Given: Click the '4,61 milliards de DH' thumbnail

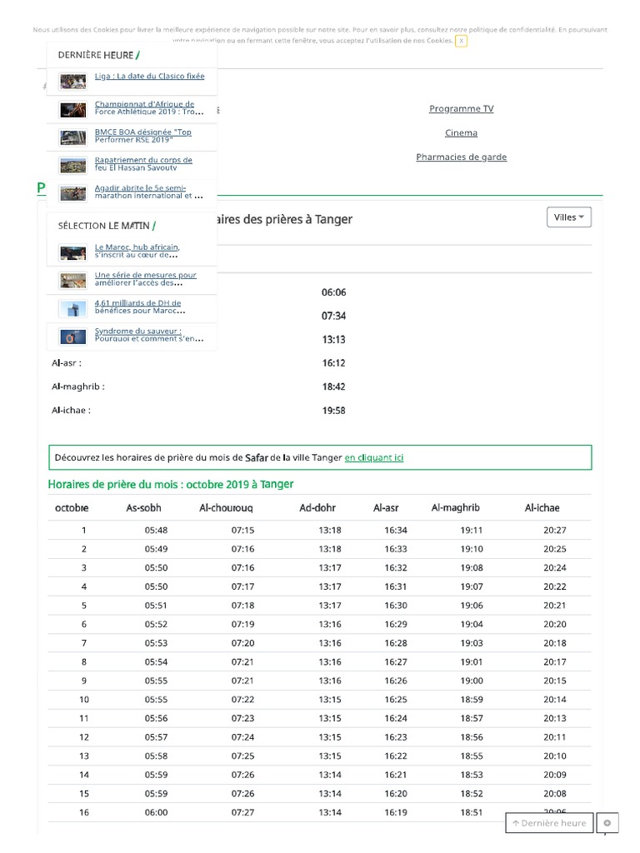Looking at the screenshot, I should pos(73,308).
